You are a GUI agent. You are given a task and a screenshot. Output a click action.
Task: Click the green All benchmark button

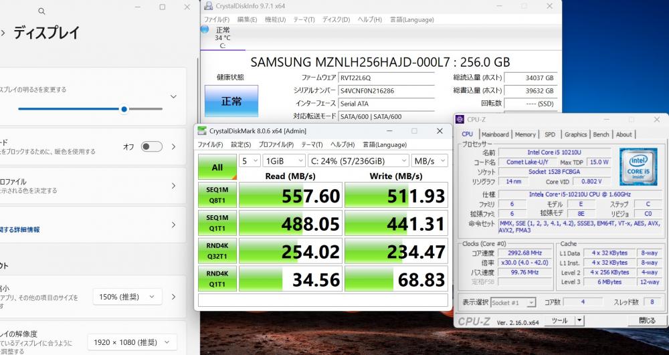pos(217,167)
